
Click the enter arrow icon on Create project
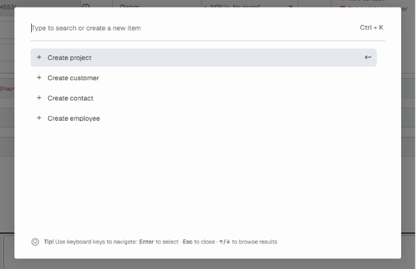tap(368, 57)
